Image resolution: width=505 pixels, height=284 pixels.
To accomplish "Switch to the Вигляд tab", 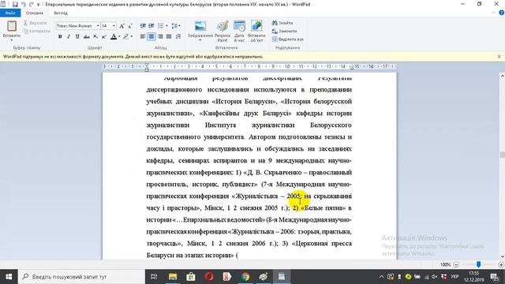I will click(x=61, y=13).
